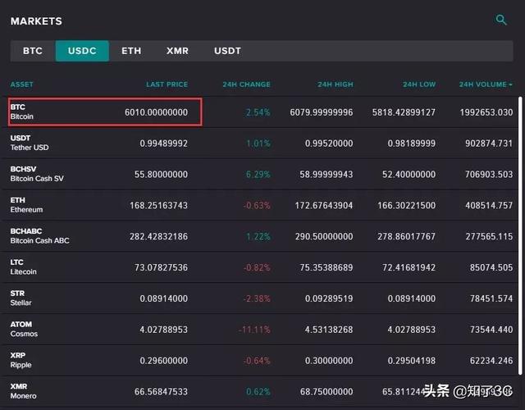The height and width of the screenshot is (410, 525).
Task: Select the Tether USD row
Action: (259, 143)
